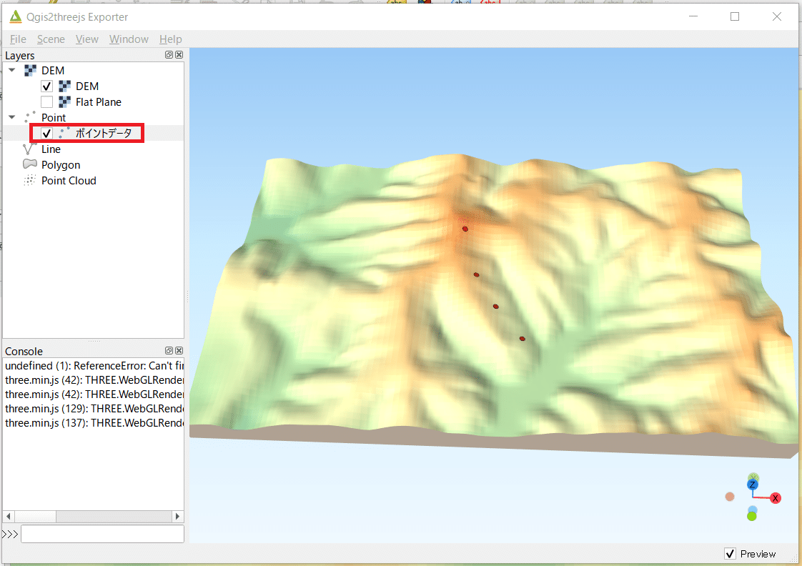Click the green axis ball on navigation widget
Screen dimensions: 802x566
coord(752,516)
